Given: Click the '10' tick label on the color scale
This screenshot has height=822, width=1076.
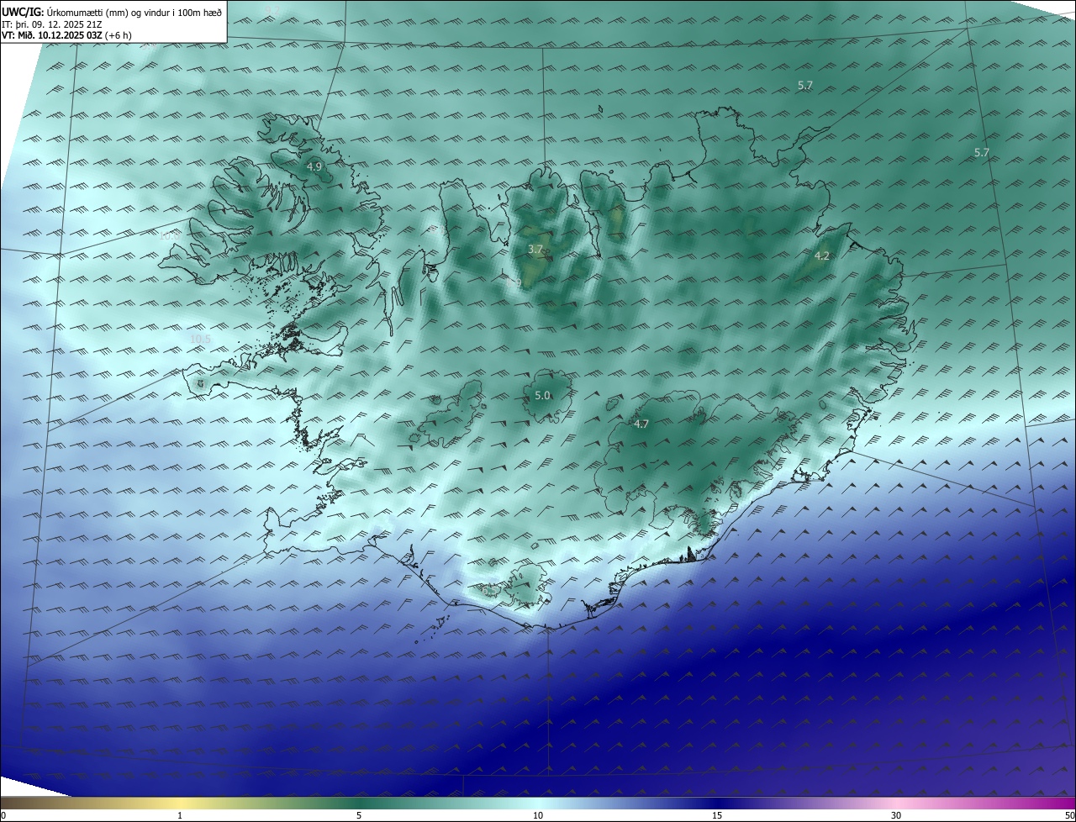Looking at the screenshot, I should 538,815.
